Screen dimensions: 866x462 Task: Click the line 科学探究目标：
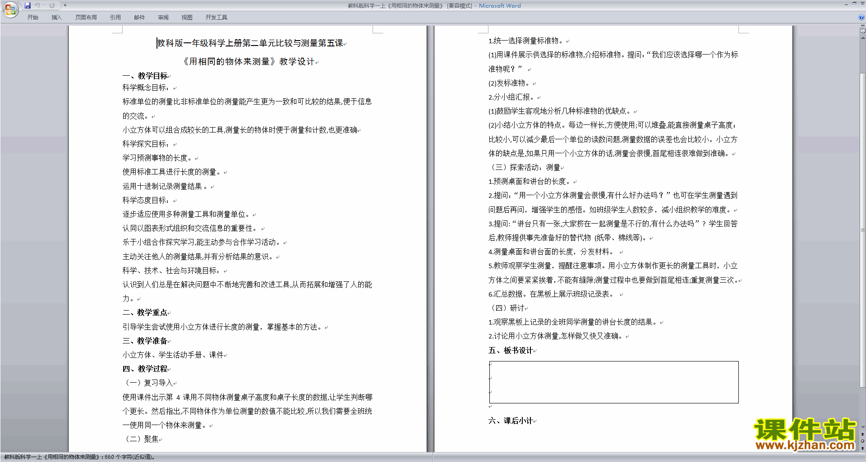(x=147, y=144)
